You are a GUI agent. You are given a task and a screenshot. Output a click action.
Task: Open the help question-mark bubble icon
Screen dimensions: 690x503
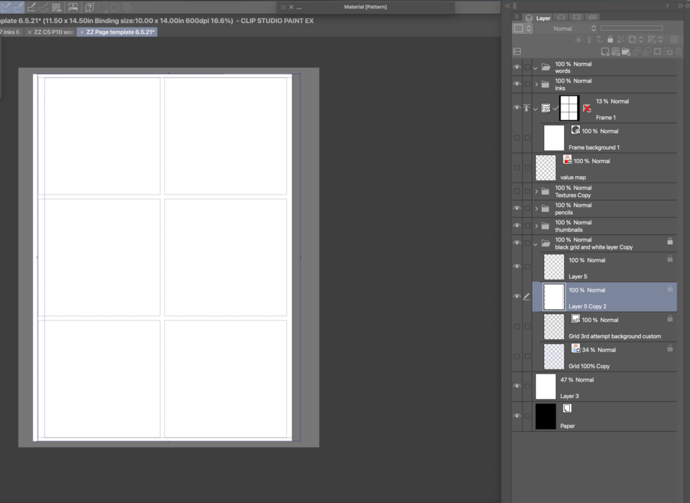(90, 7)
